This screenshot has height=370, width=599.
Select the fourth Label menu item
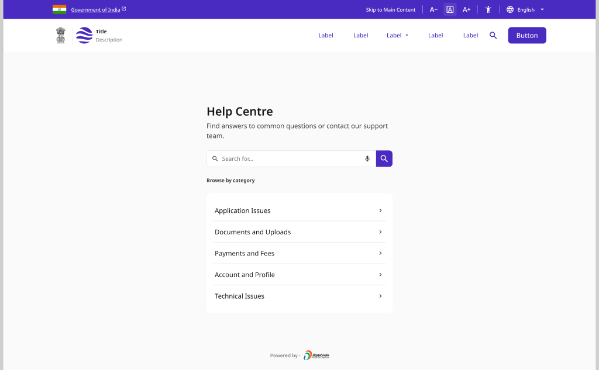(x=435, y=35)
